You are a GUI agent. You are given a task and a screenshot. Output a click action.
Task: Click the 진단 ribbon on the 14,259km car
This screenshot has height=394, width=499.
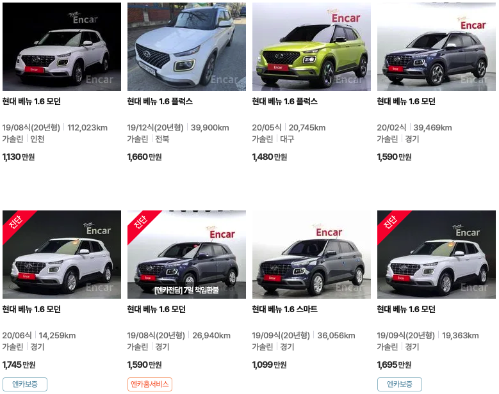tap(15, 223)
